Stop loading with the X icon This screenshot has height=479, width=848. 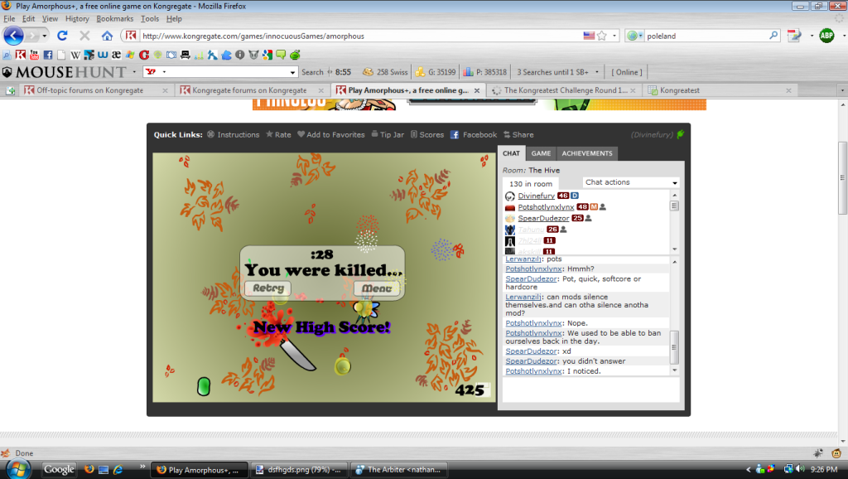click(x=84, y=36)
